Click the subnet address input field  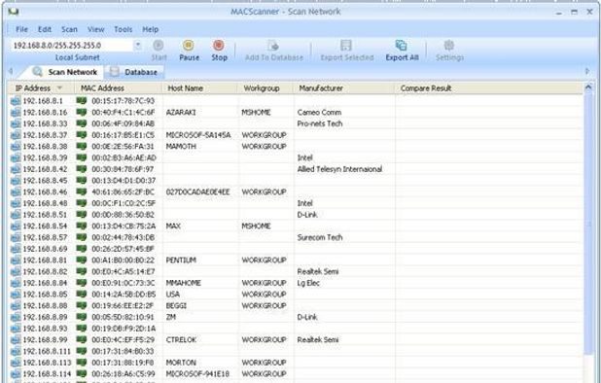[71, 46]
